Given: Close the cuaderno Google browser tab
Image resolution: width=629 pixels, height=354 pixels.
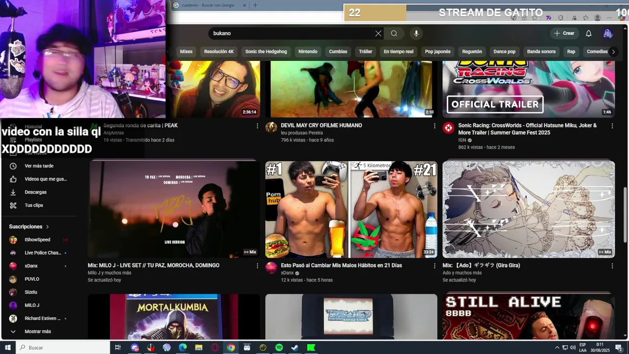Looking at the screenshot, I should click(x=245, y=5).
